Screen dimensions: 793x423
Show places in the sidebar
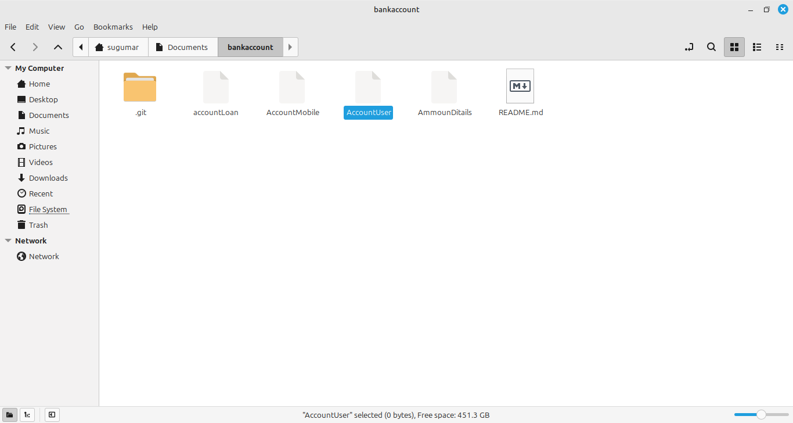9,415
